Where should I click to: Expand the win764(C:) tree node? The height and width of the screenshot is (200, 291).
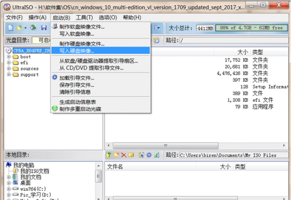pyautogui.click(x=9, y=189)
